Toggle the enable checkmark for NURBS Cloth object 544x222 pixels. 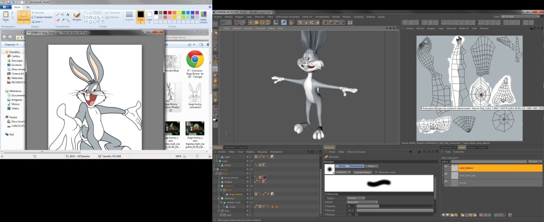pos(252,202)
